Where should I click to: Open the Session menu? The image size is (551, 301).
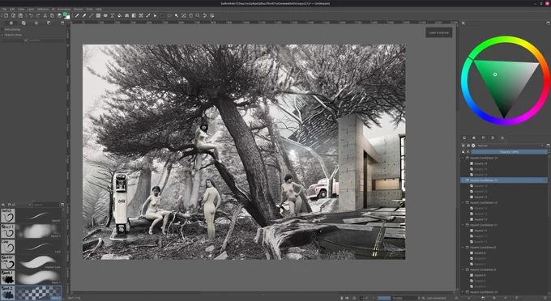point(79,9)
